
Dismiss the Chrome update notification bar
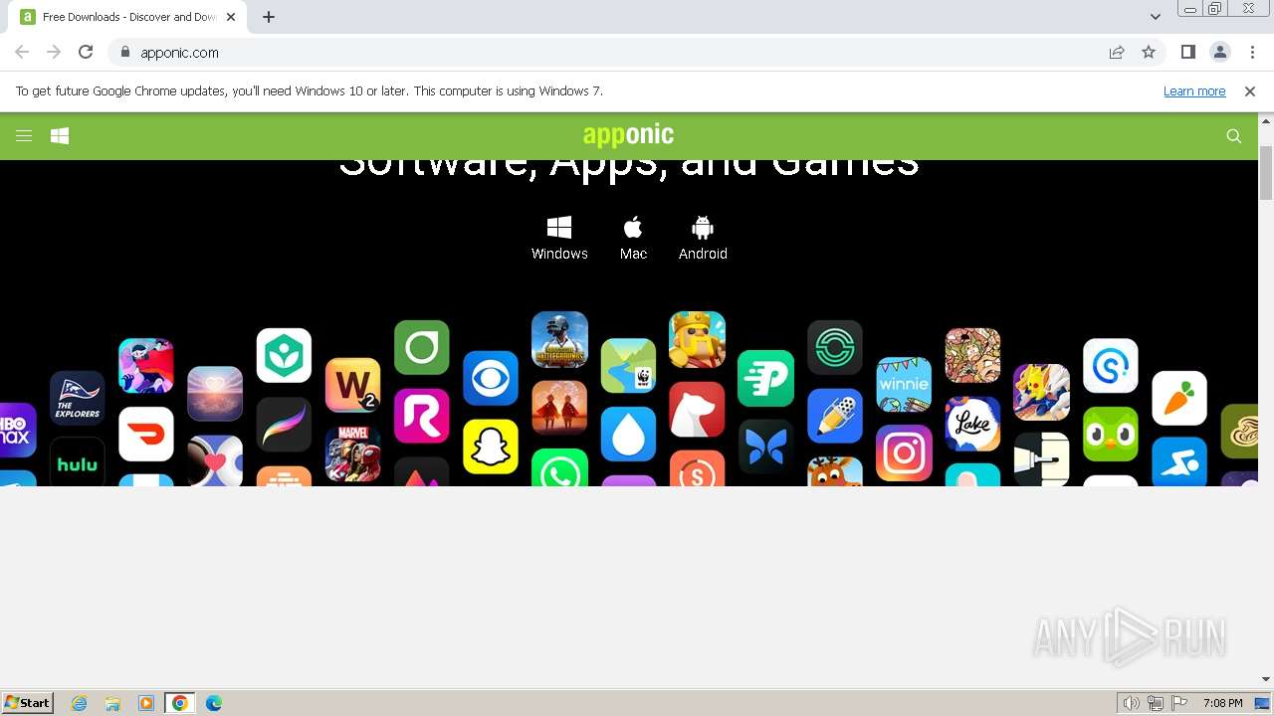pos(1250,91)
